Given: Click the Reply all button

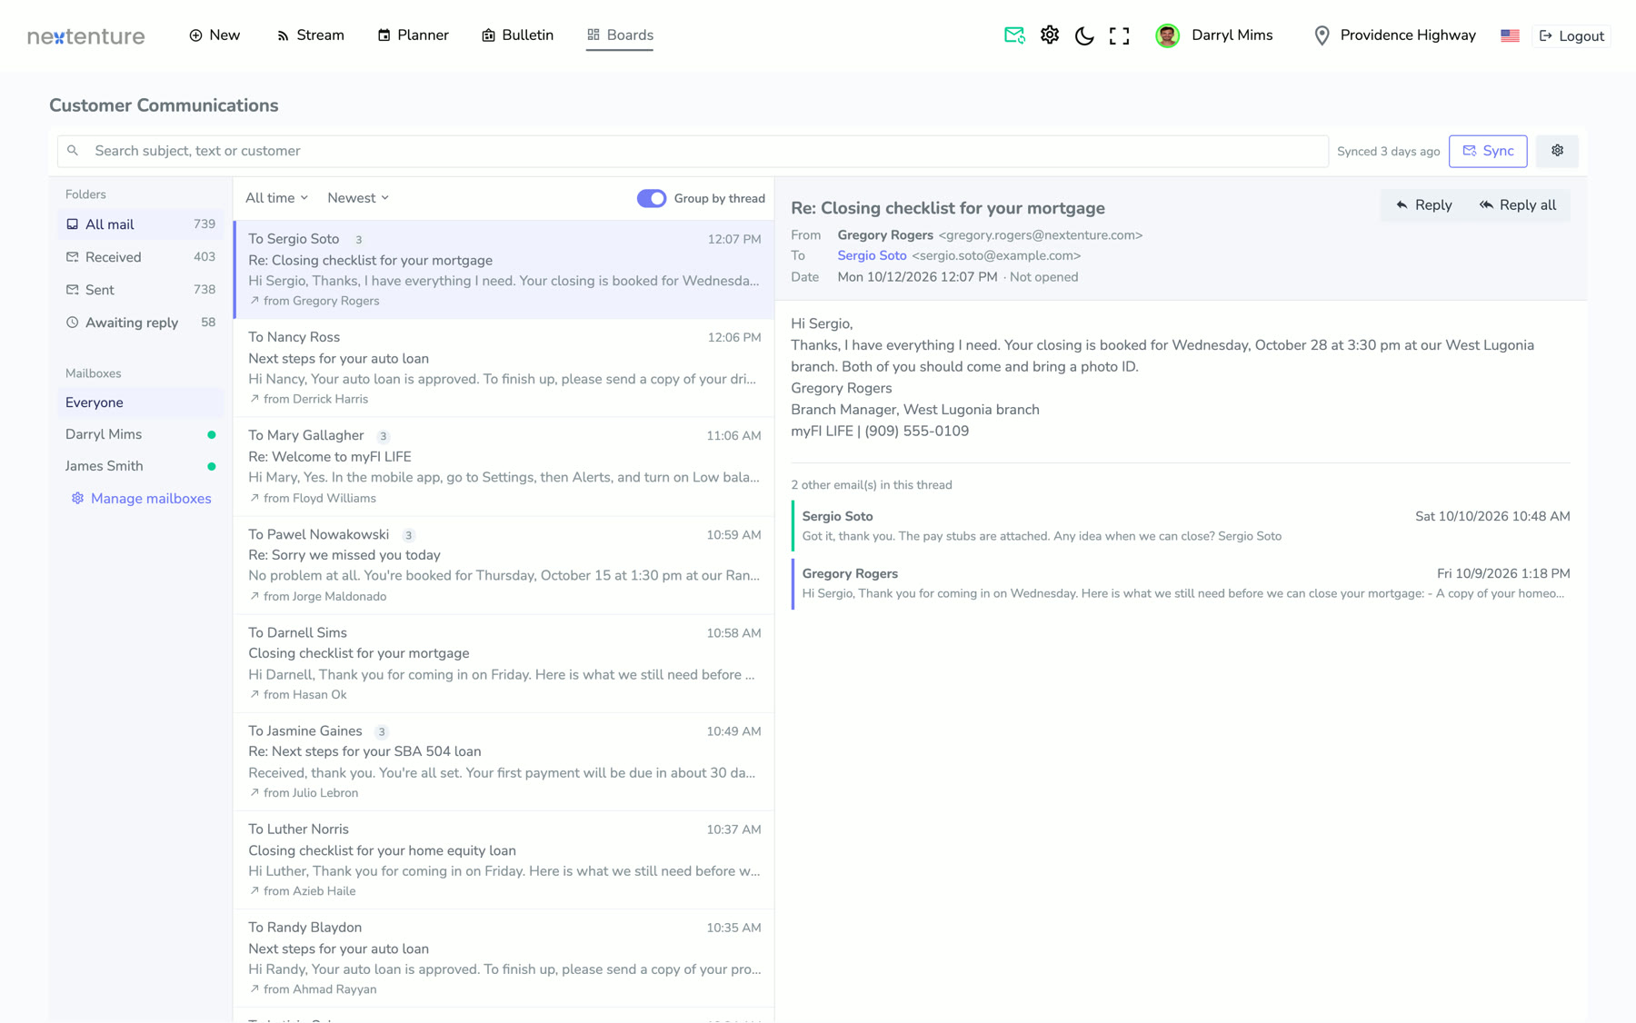Looking at the screenshot, I should (x=1518, y=205).
